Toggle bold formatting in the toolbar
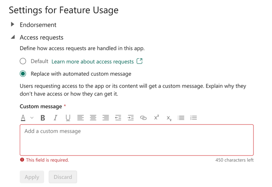The height and width of the screenshot is (187, 272). tap(43, 118)
